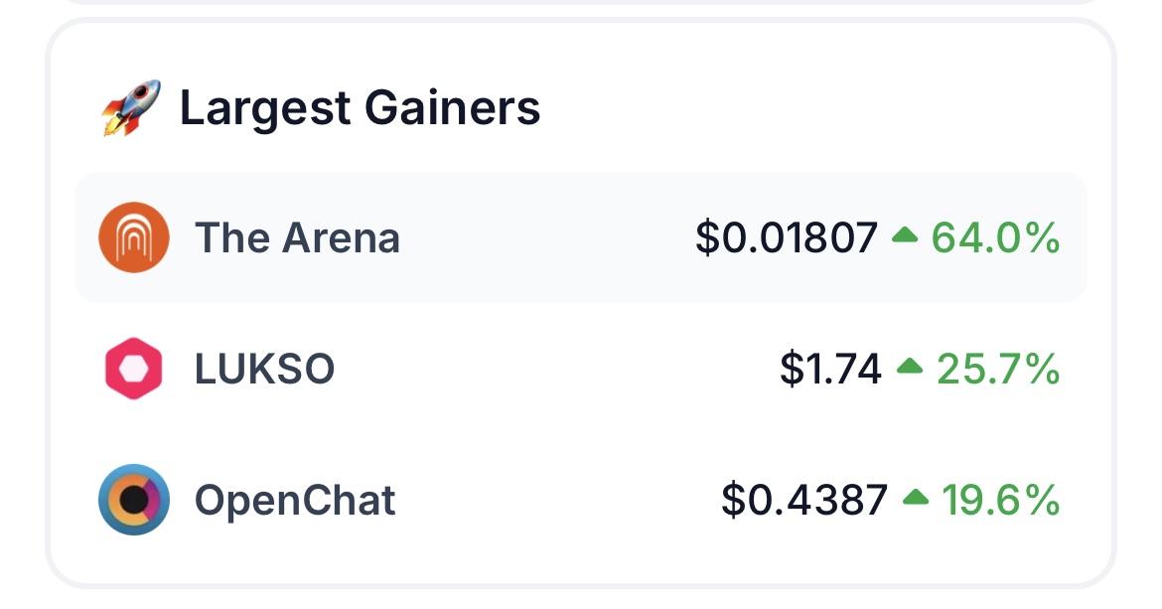Click green up arrow beside 25.7%
1162x609 pixels.
pos(910,368)
